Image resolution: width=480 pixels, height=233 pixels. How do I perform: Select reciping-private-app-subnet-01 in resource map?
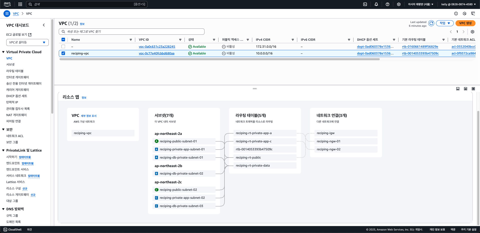pos(184,149)
